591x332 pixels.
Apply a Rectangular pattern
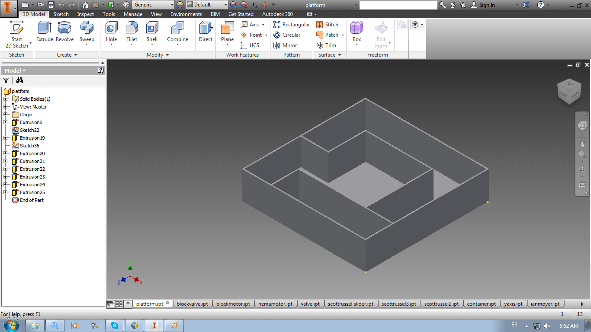coord(291,25)
